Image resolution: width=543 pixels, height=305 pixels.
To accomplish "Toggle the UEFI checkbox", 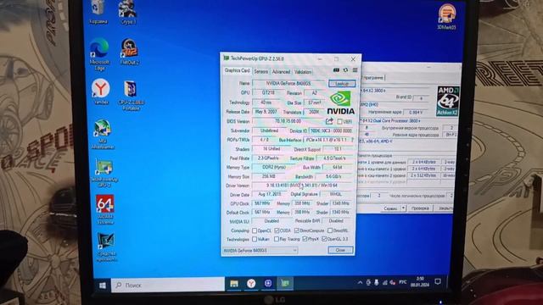I will pos(339,122).
